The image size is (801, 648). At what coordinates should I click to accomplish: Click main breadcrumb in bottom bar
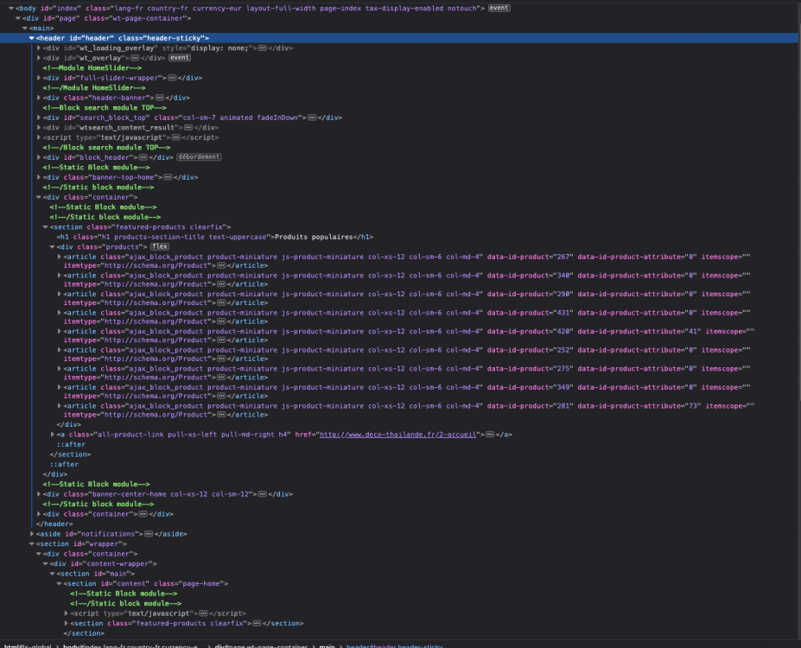click(327, 646)
